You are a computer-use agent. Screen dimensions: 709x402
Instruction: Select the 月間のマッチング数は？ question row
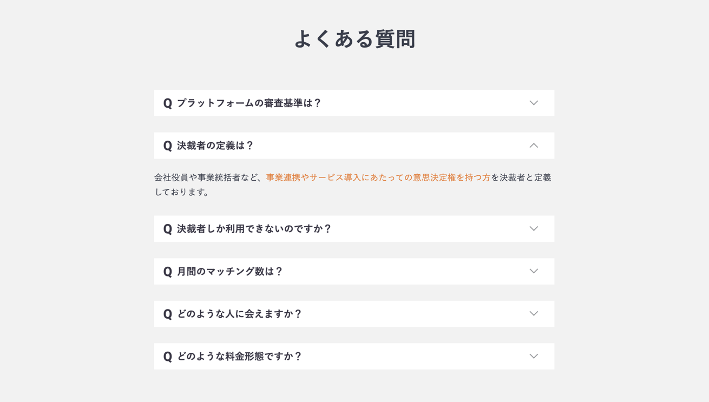[x=354, y=271]
